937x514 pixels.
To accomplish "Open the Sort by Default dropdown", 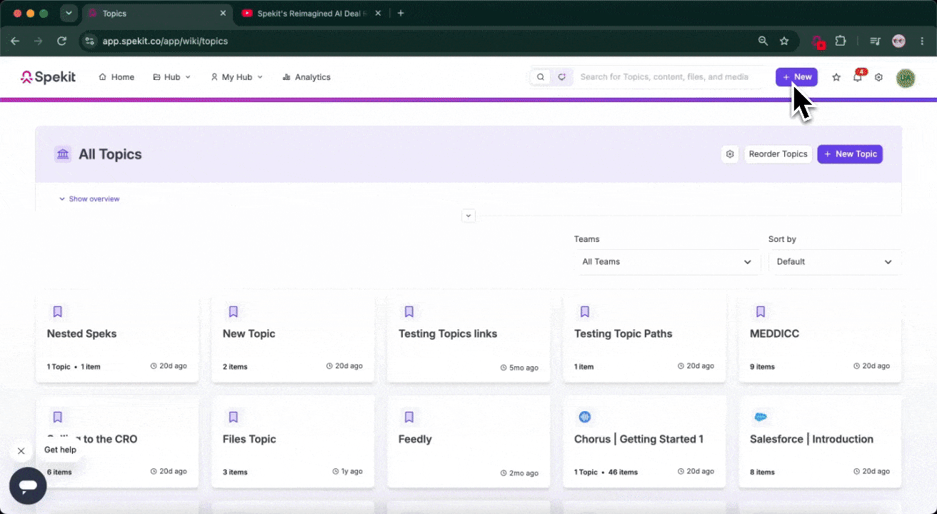I will click(835, 262).
